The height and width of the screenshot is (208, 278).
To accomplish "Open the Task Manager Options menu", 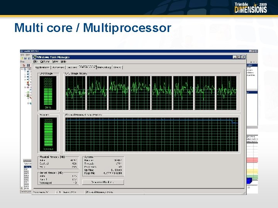I will [45, 62].
